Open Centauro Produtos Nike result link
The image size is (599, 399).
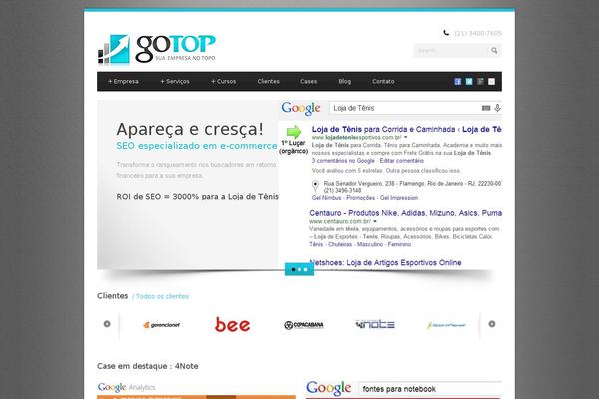click(x=405, y=213)
